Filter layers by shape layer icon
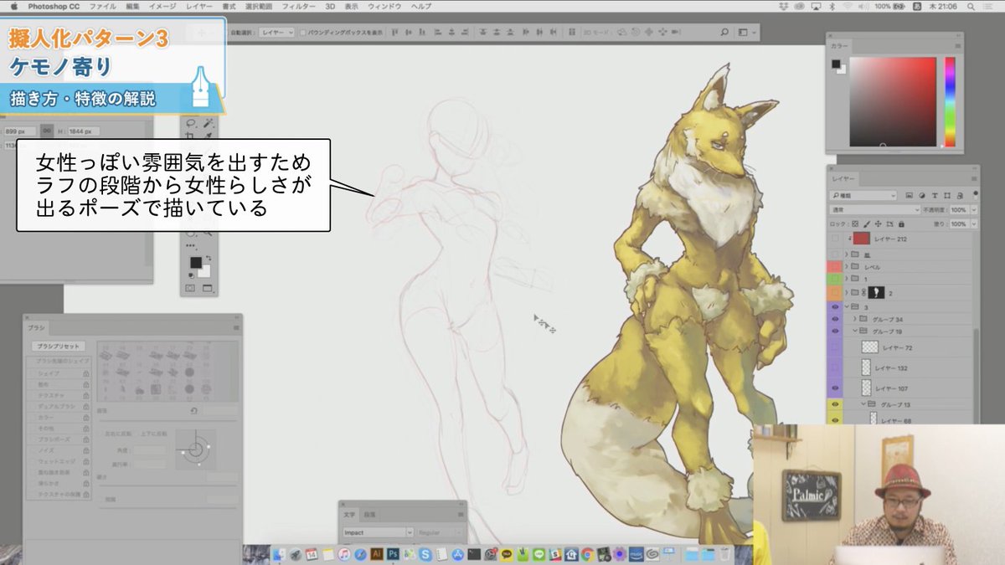Screen dimensions: 1005x565 tap(947, 196)
